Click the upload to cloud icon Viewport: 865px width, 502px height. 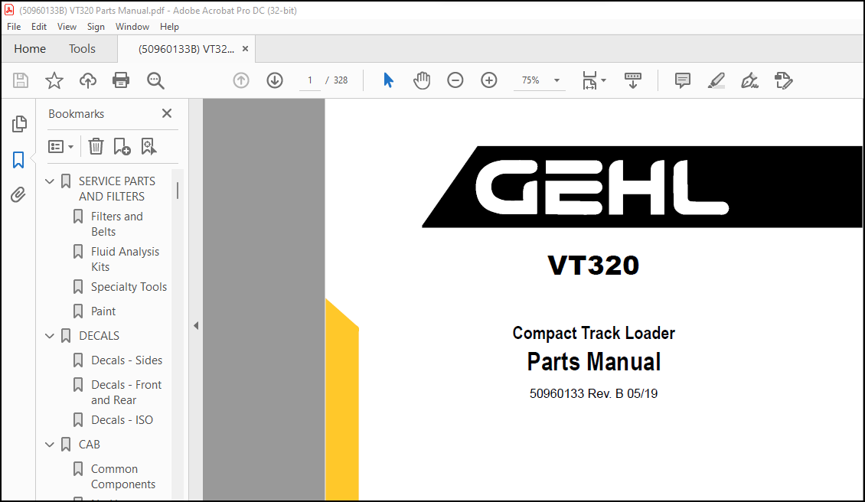click(x=88, y=80)
